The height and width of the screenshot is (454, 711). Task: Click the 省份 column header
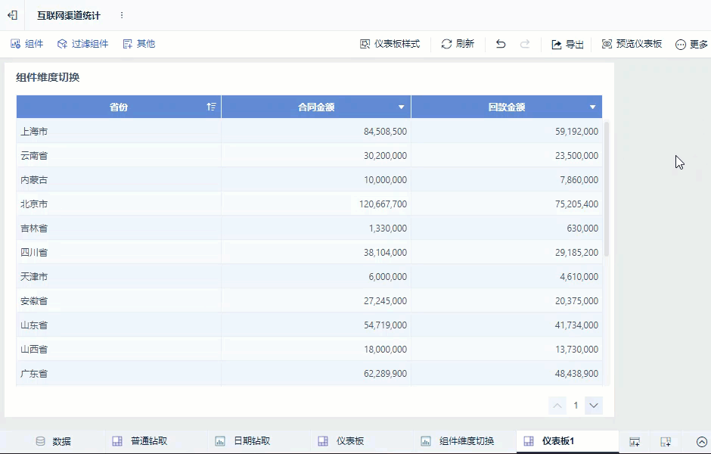coord(119,107)
